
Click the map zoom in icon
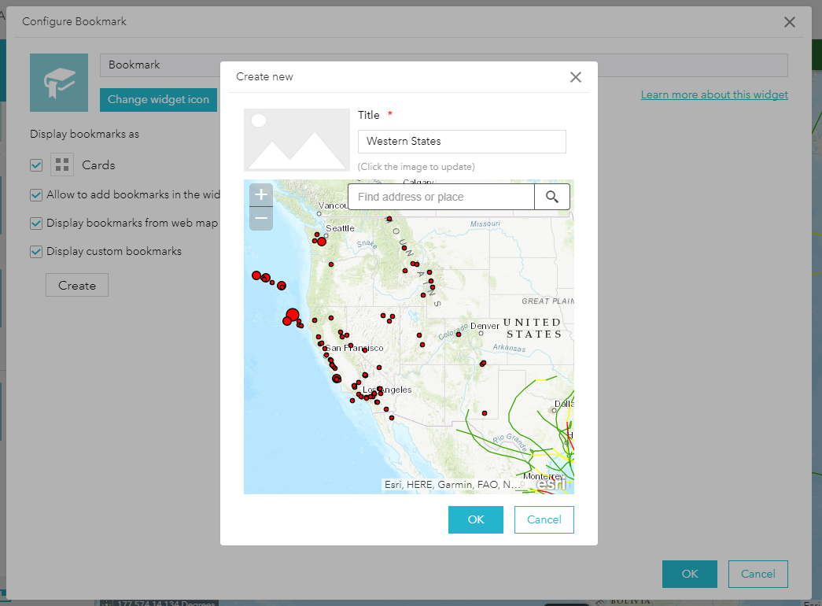click(260, 193)
